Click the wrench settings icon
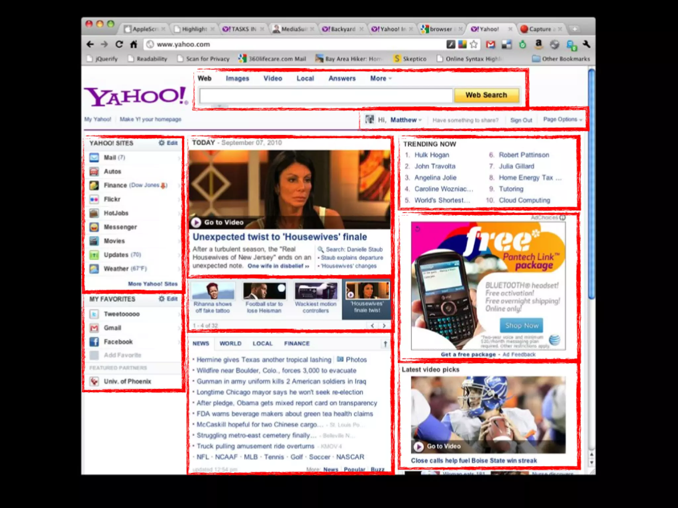Image resolution: width=678 pixels, height=508 pixels. [x=586, y=44]
